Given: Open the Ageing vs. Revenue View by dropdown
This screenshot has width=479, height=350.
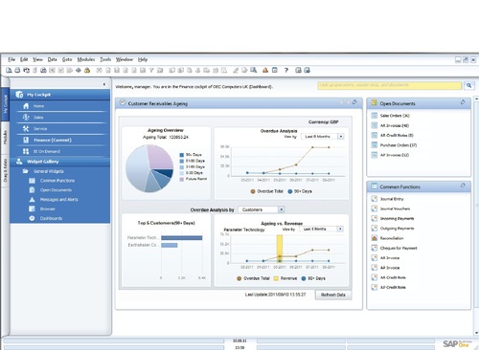Looking at the screenshot, I should click(x=340, y=229).
